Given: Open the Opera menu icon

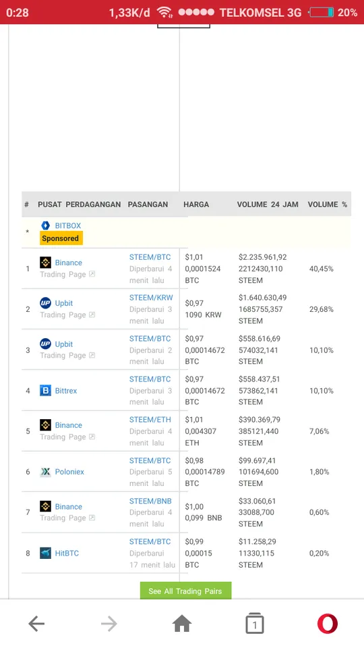Looking at the screenshot, I should tap(328, 624).
